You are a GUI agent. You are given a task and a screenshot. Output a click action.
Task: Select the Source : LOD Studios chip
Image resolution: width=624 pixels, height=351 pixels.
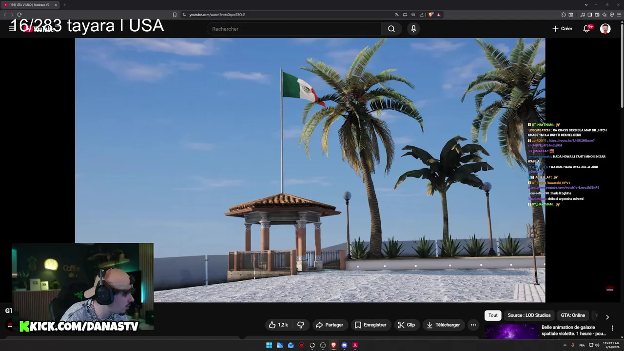[529, 315]
